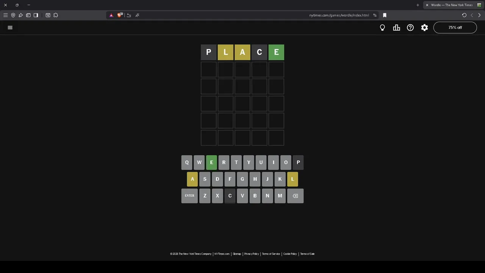
Task: Open the NYTimes.com footer link
Action: tap(222, 254)
